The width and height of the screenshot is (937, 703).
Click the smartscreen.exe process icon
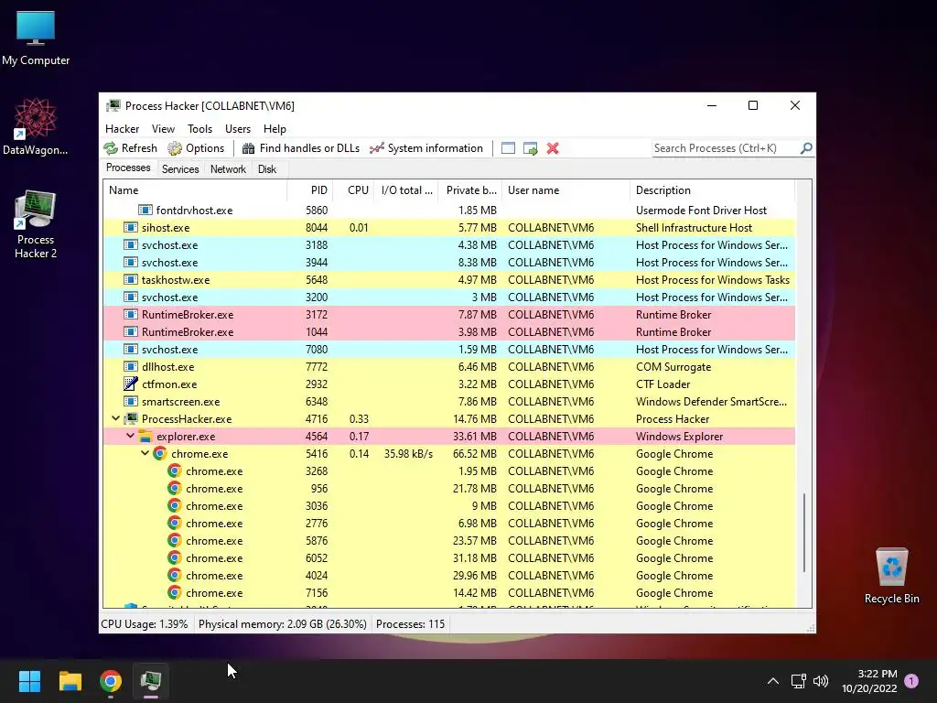click(130, 401)
